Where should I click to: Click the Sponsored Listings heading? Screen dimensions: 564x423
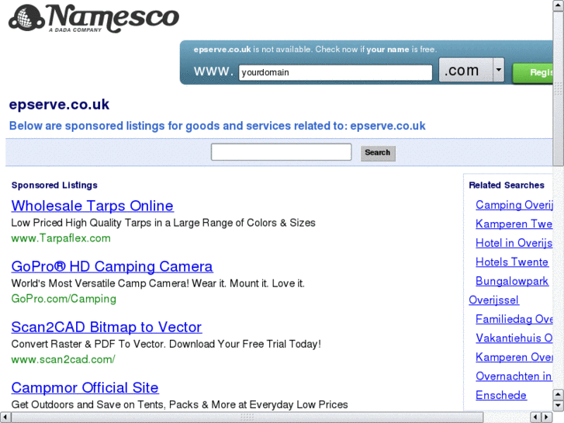pos(54,185)
